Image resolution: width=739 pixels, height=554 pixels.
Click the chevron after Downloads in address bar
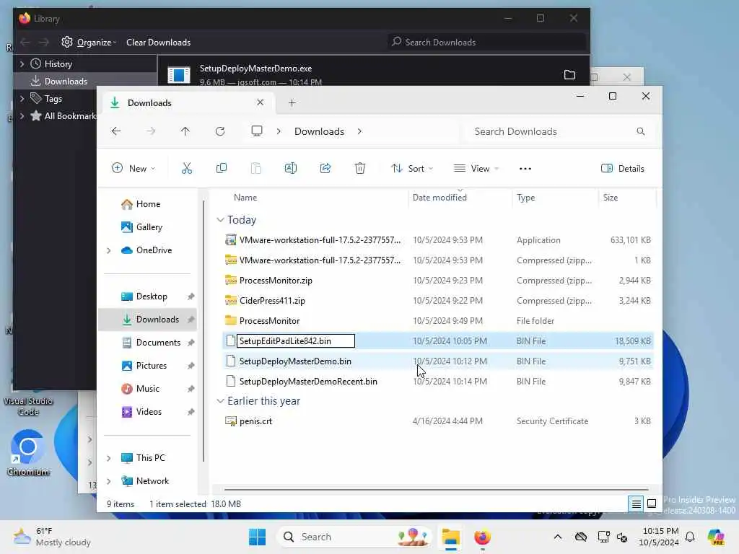tap(359, 131)
